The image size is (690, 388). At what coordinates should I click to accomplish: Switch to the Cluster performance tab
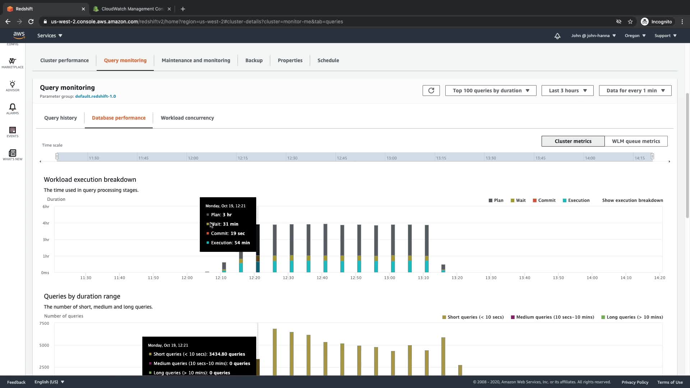[64, 60]
